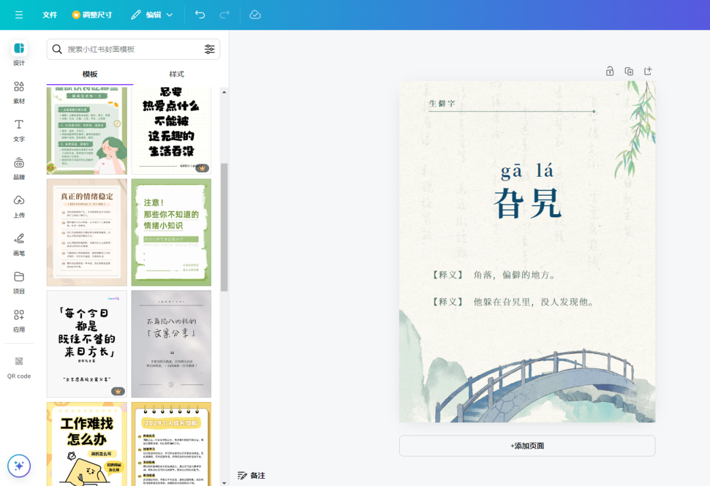Screen dimensions: 710x486
Task: Click the 添加页面 add page button
Action: tap(527, 445)
